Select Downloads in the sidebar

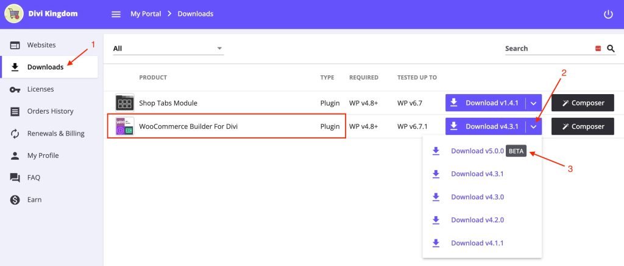pos(50,67)
